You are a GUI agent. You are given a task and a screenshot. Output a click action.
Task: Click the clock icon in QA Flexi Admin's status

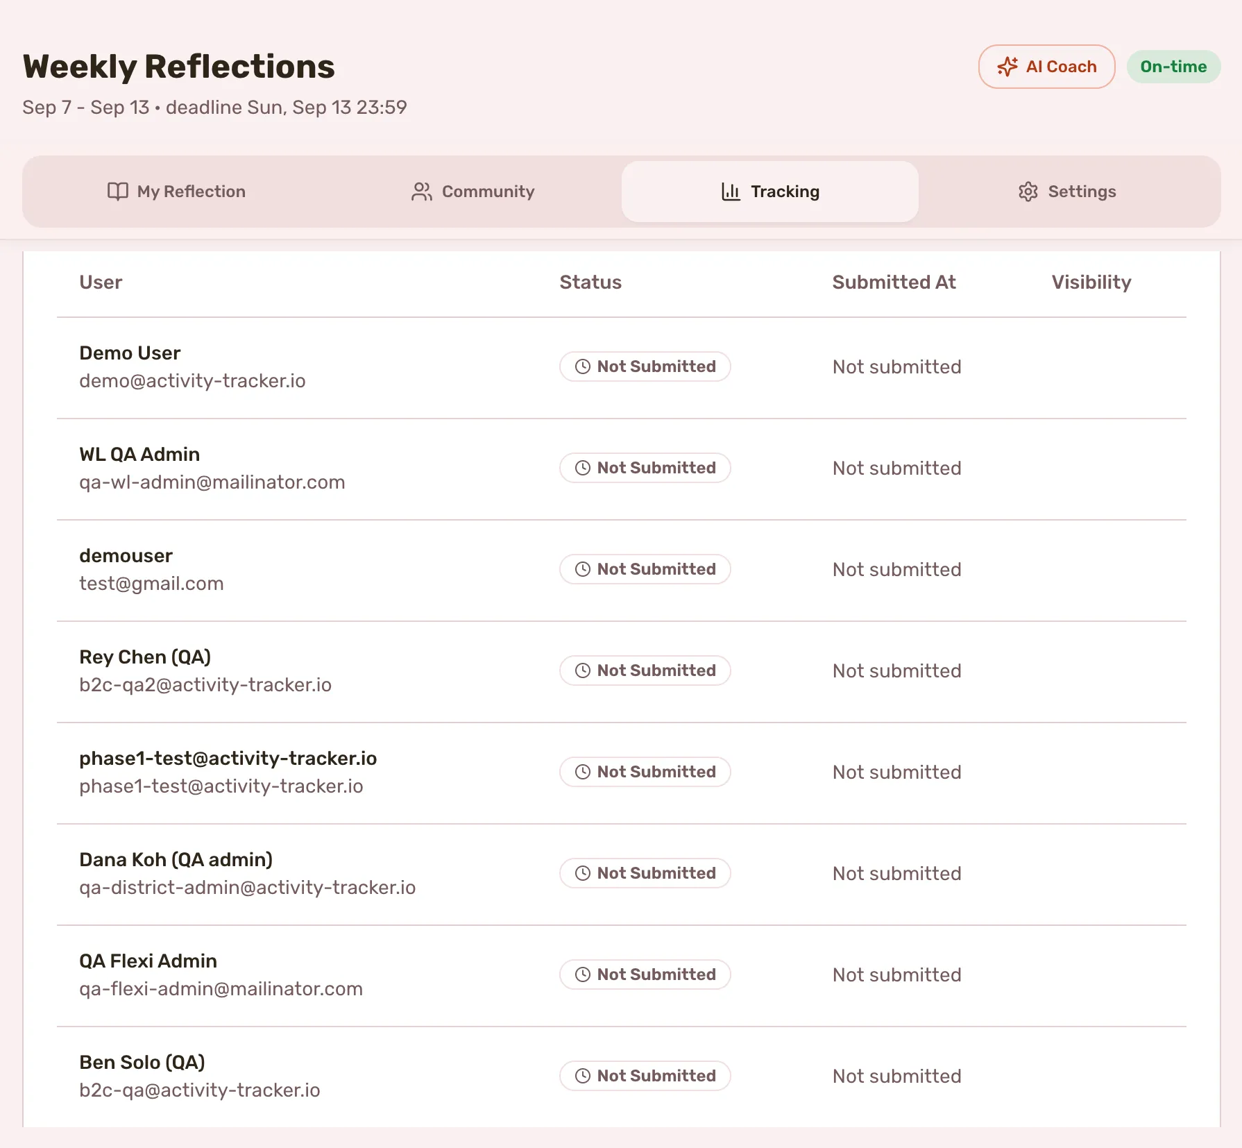[x=583, y=974]
